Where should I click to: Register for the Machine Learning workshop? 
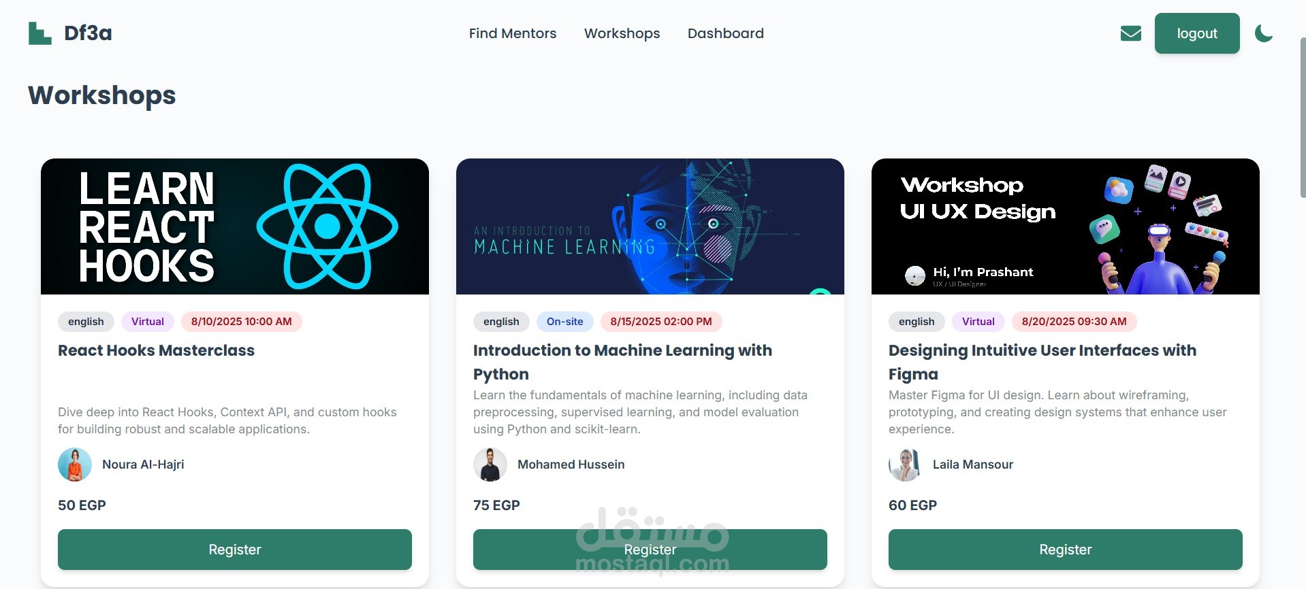coord(650,550)
